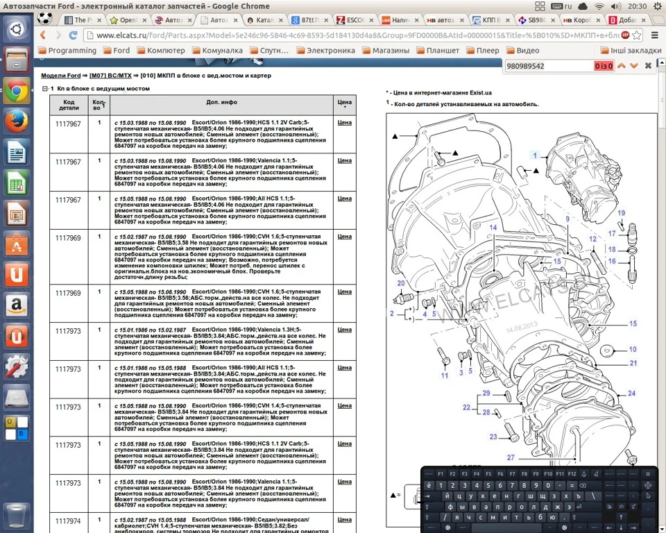Open the Электроника bookmarks folder
Viewport: 666px width, 533px height.
point(326,51)
